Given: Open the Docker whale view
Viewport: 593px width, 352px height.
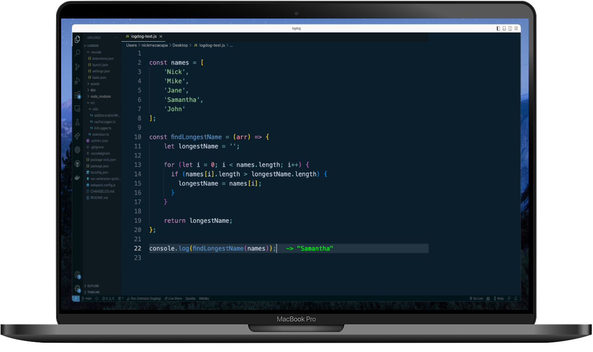Looking at the screenshot, I should (x=77, y=177).
